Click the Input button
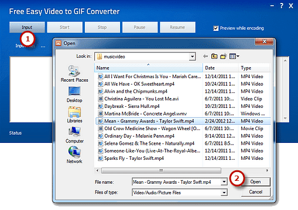This screenshot has height=210, width=298. (x=27, y=27)
